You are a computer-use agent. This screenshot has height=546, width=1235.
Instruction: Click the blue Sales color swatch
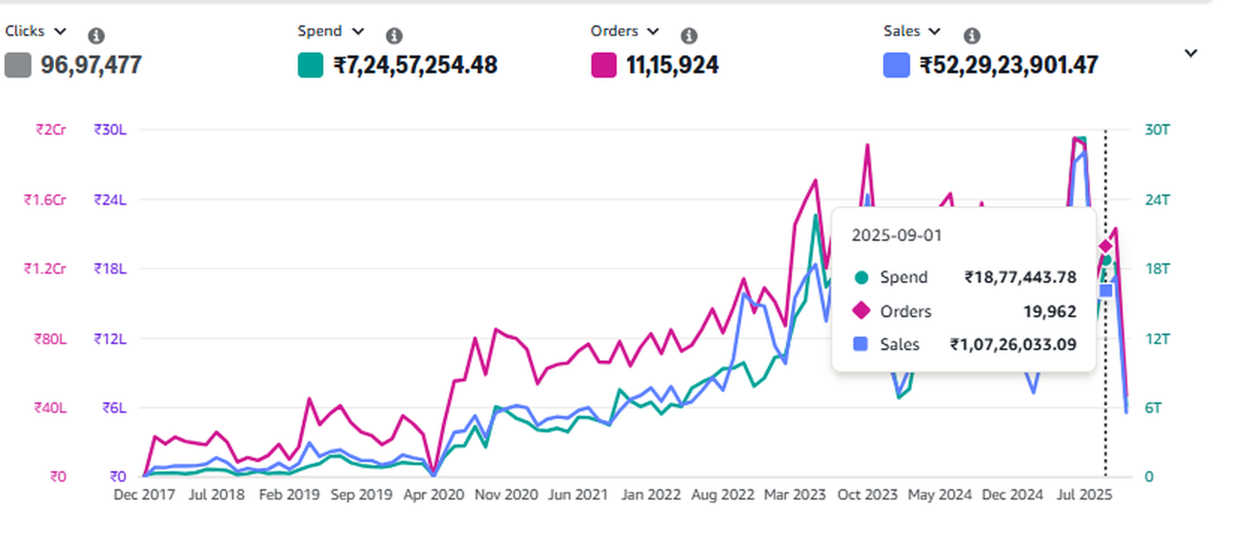coord(897,65)
